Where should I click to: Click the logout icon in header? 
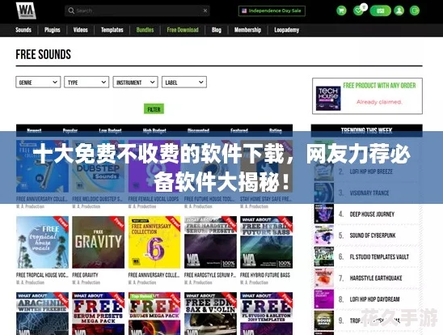point(415,11)
